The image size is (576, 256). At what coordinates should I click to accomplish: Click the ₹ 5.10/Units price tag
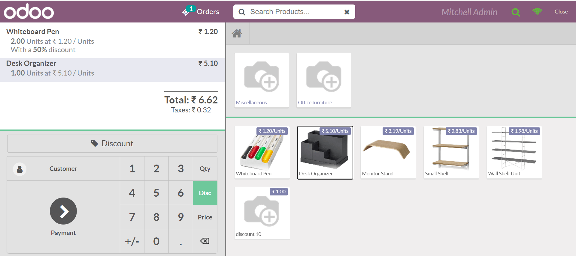335,131
